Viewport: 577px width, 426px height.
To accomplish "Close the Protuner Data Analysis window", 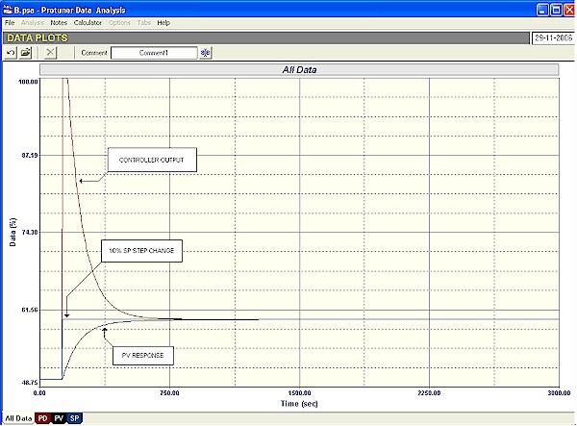I will 569,10.
